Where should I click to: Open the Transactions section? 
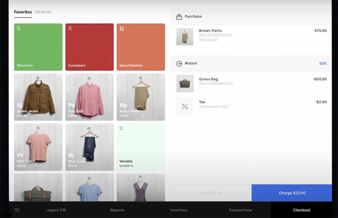click(240, 210)
